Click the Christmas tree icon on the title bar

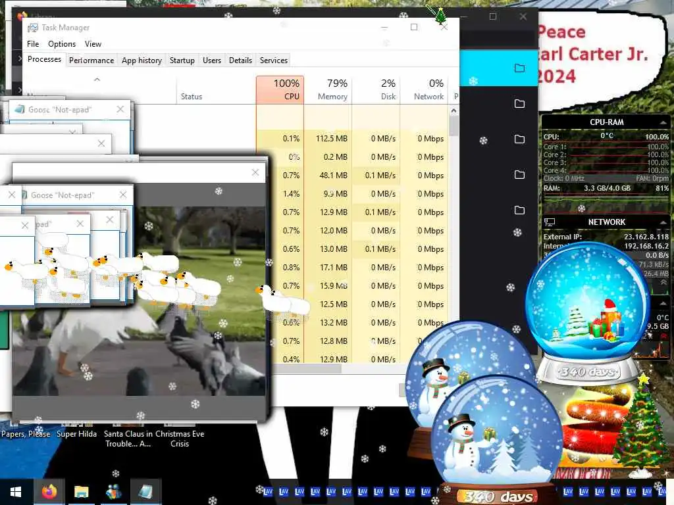point(440,16)
